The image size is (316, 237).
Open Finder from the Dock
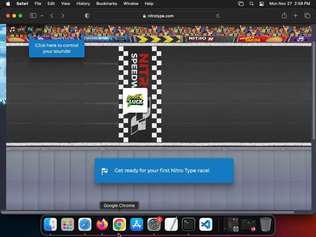point(50,224)
